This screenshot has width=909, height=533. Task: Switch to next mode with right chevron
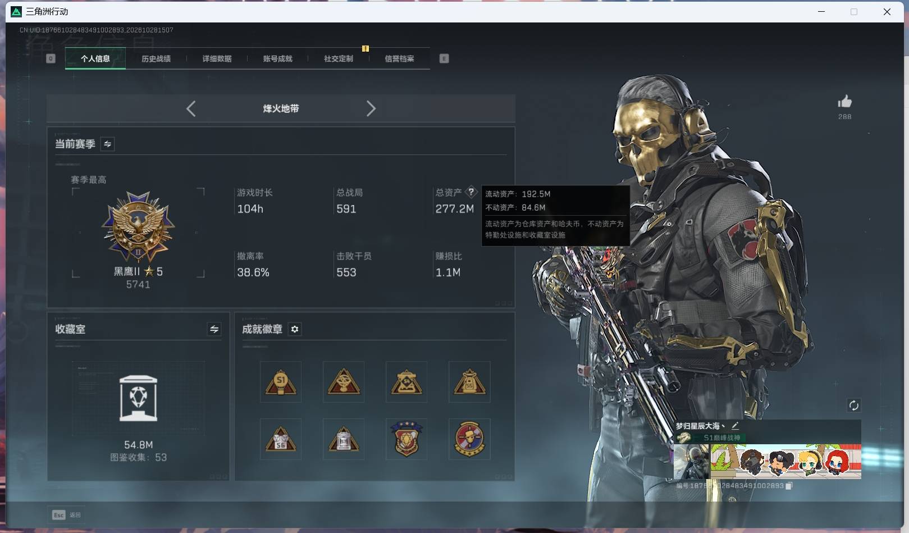pyautogui.click(x=371, y=108)
